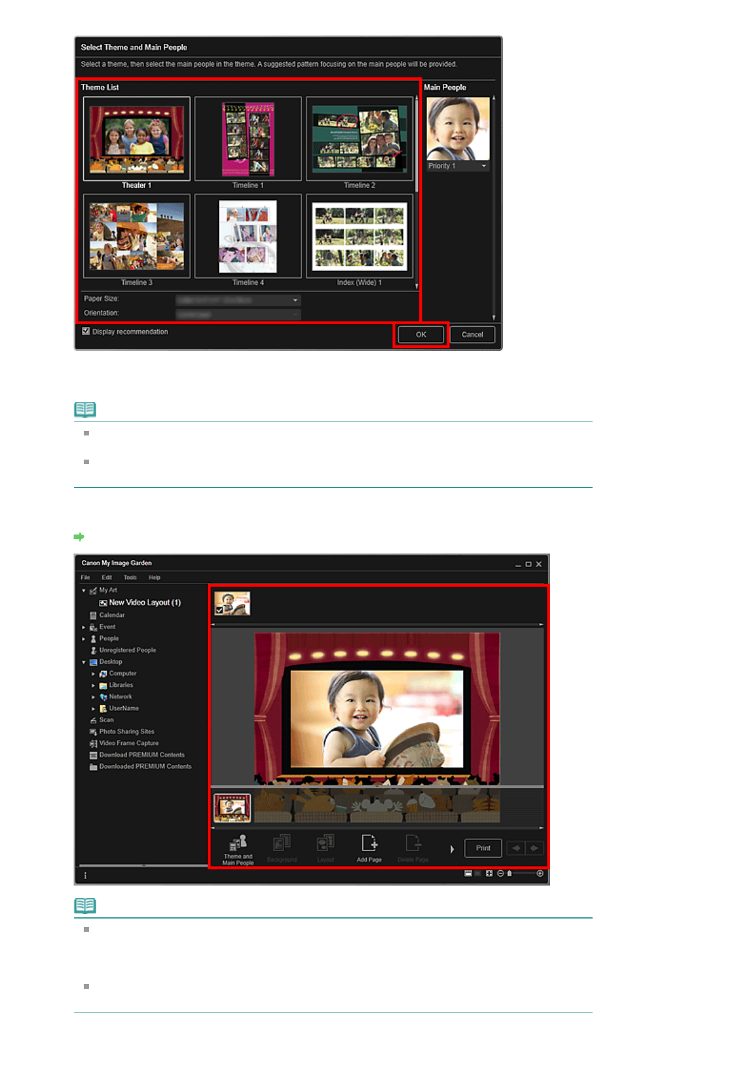Open Download PREMIUM Contents

(141, 755)
